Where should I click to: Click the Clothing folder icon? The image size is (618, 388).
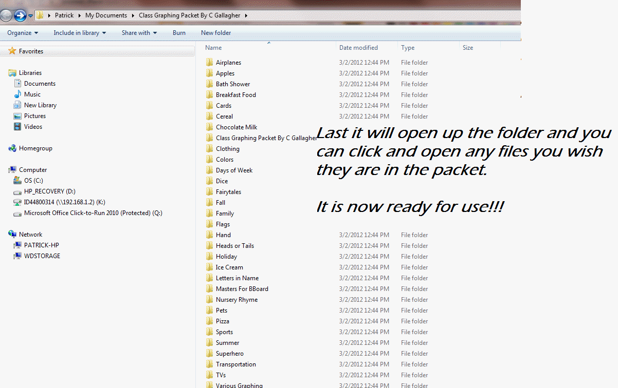click(209, 149)
